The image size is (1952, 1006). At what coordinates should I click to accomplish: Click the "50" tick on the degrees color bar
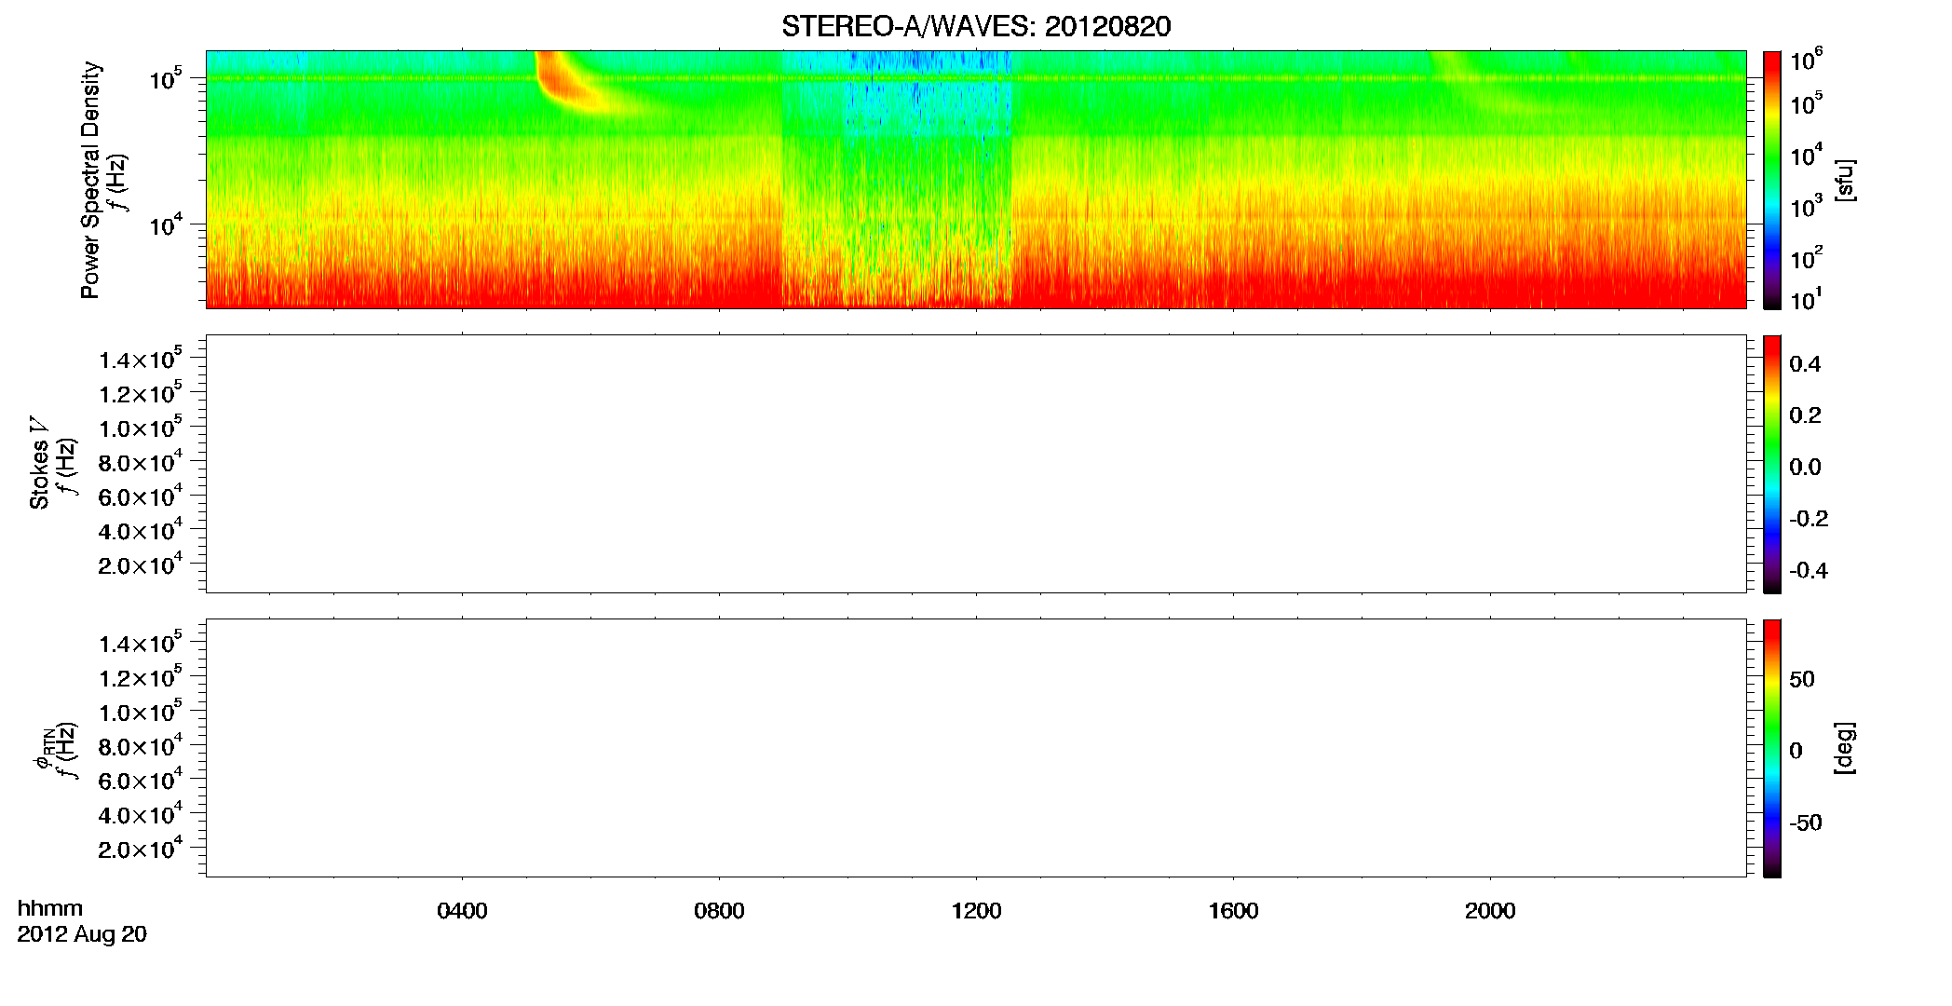(1802, 679)
